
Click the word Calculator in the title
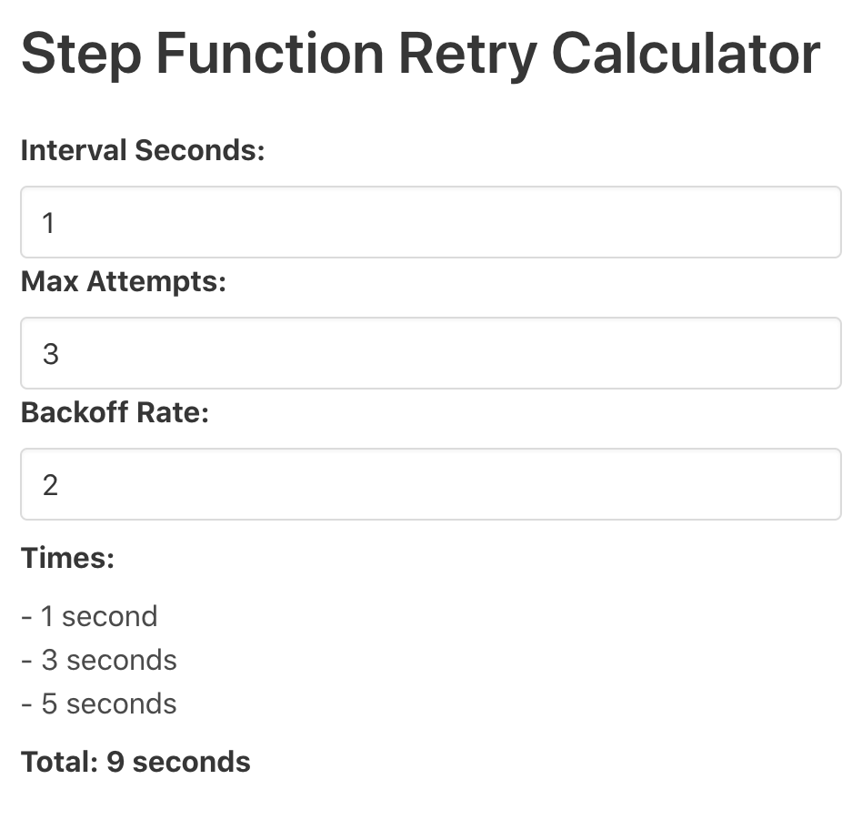point(686,54)
